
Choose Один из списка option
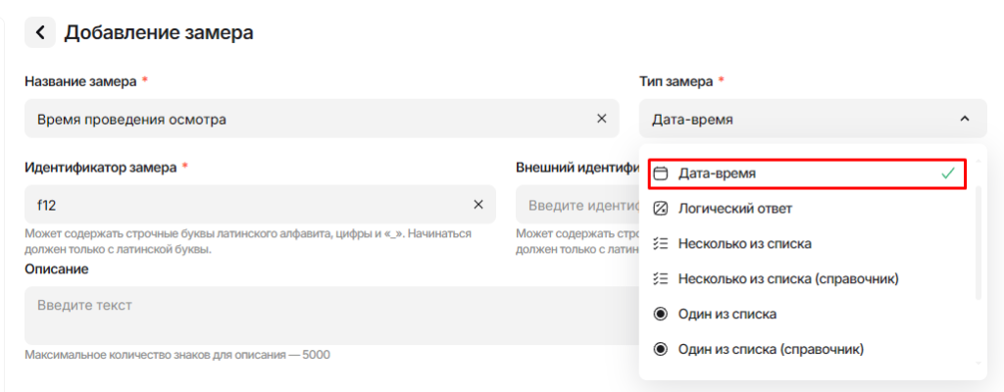pos(807,315)
